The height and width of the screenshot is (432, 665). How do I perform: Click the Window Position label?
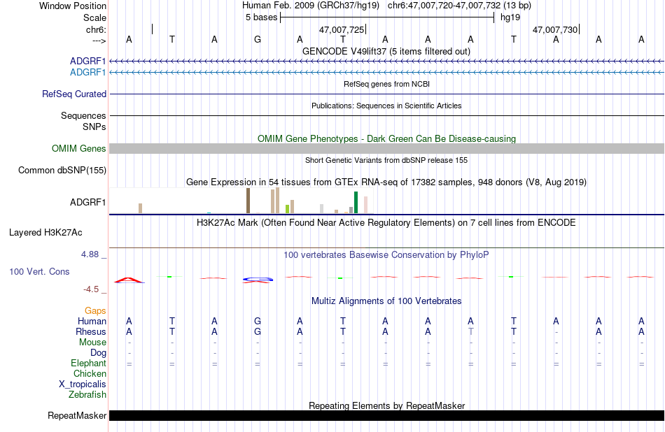tap(73, 6)
